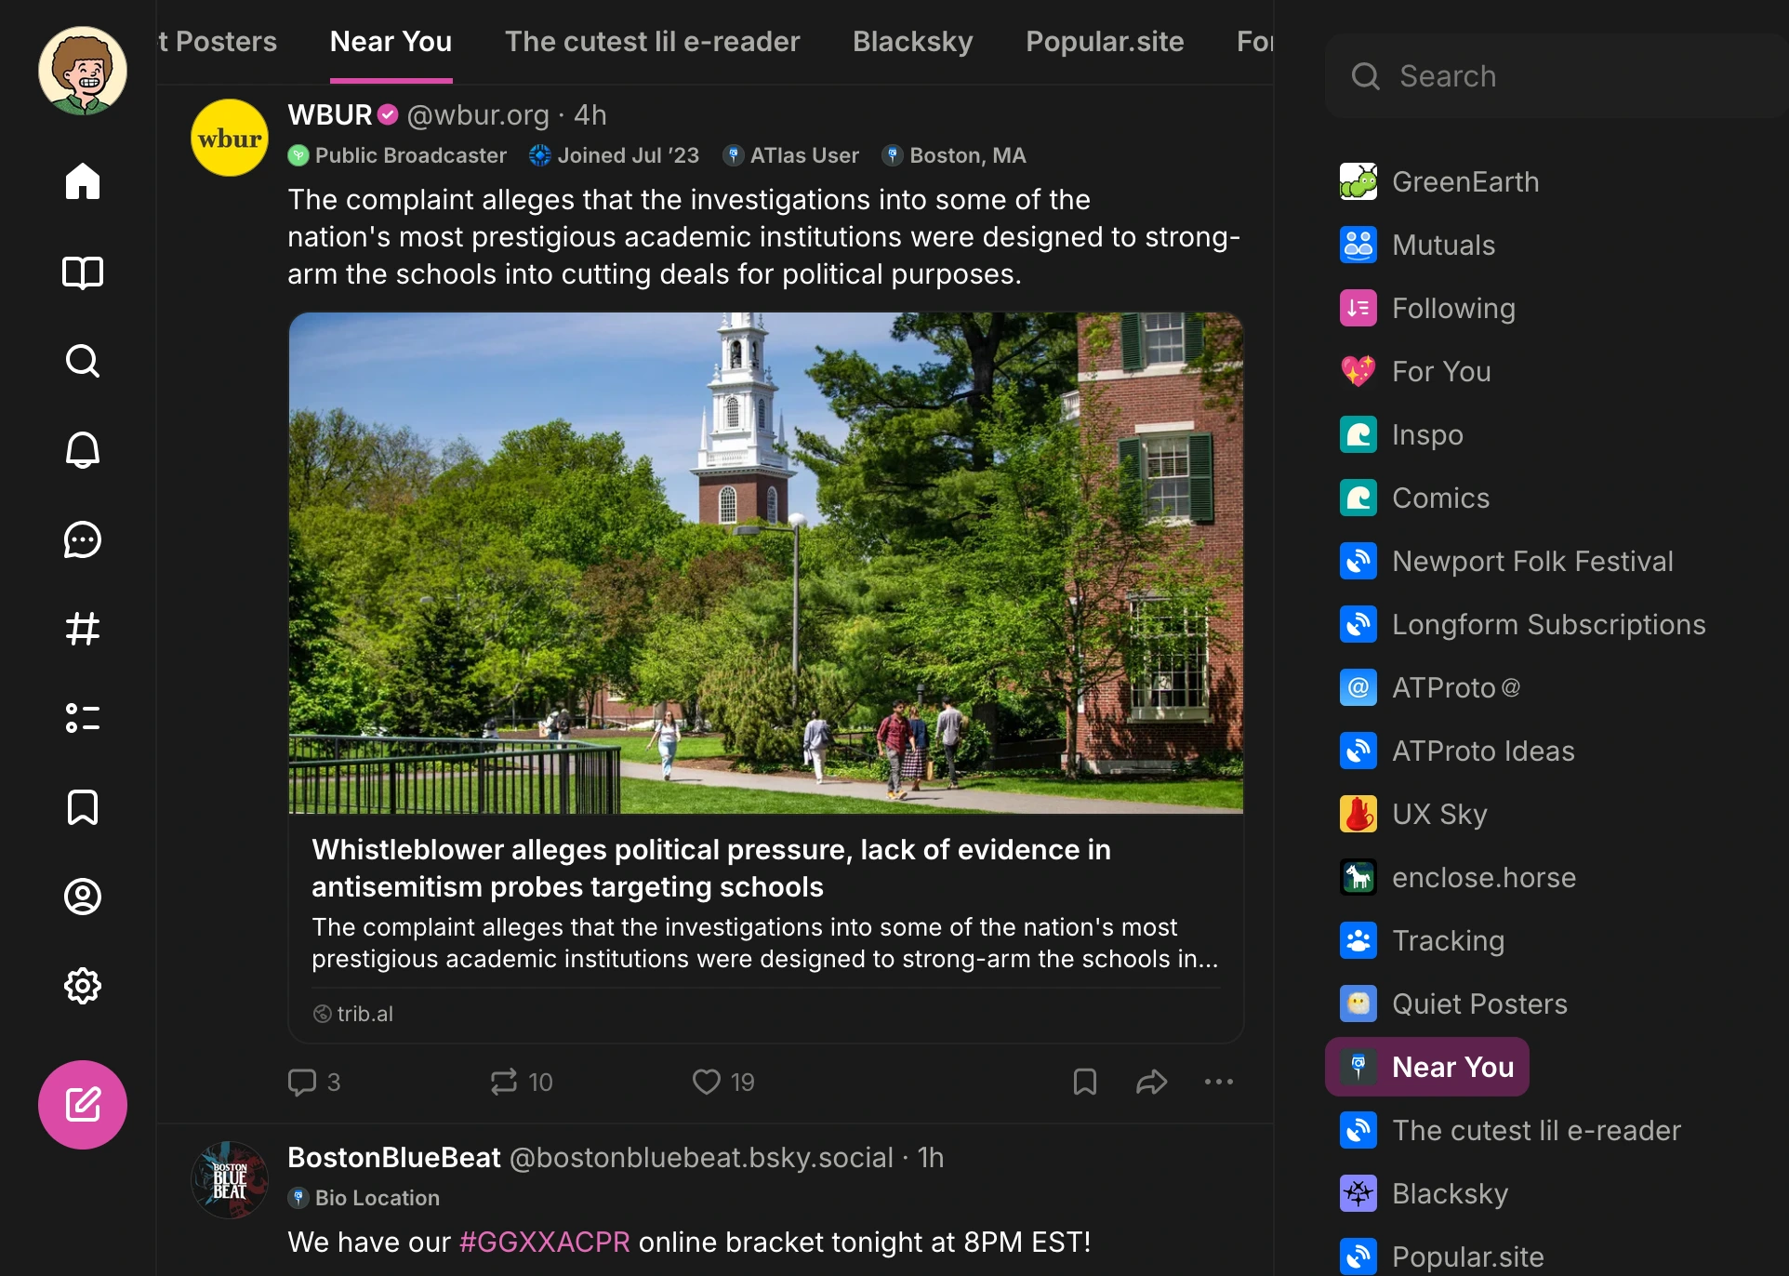Open the WBUR article image thumbnail

[x=766, y=564]
